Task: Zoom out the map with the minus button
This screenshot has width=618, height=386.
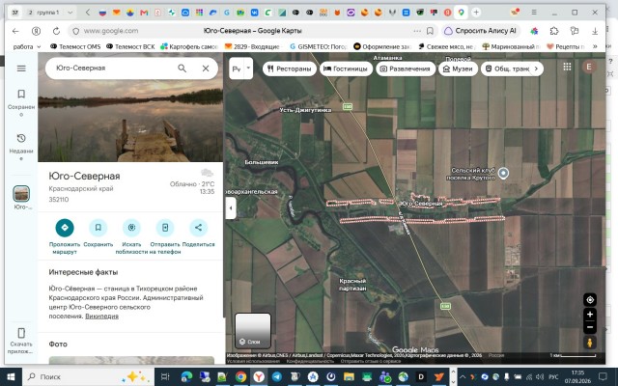Action: tap(590, 327)
